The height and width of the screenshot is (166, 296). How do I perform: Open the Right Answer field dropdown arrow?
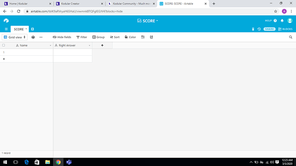pos(90,45)
